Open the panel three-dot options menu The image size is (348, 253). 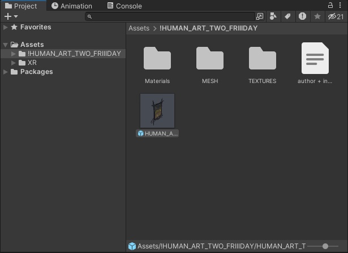[x=340, y=5]
